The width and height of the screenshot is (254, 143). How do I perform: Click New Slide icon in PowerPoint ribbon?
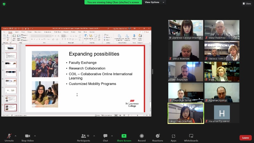point(14,36)
